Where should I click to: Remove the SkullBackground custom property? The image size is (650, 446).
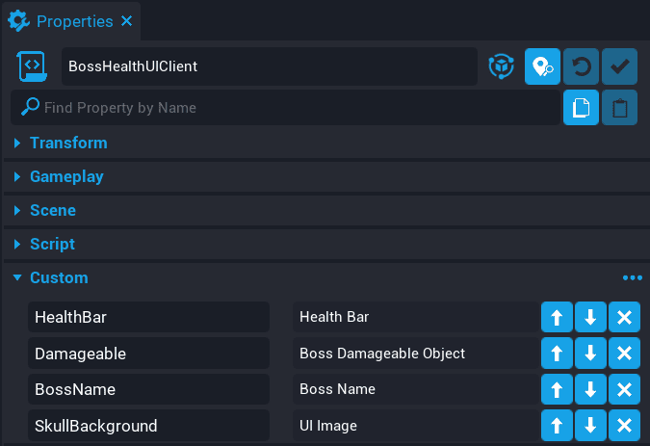tap(623, 426)
